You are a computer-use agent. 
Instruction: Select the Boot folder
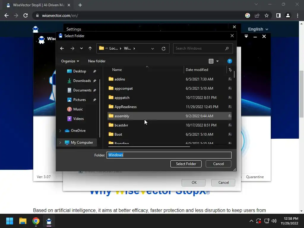point(170,134)
